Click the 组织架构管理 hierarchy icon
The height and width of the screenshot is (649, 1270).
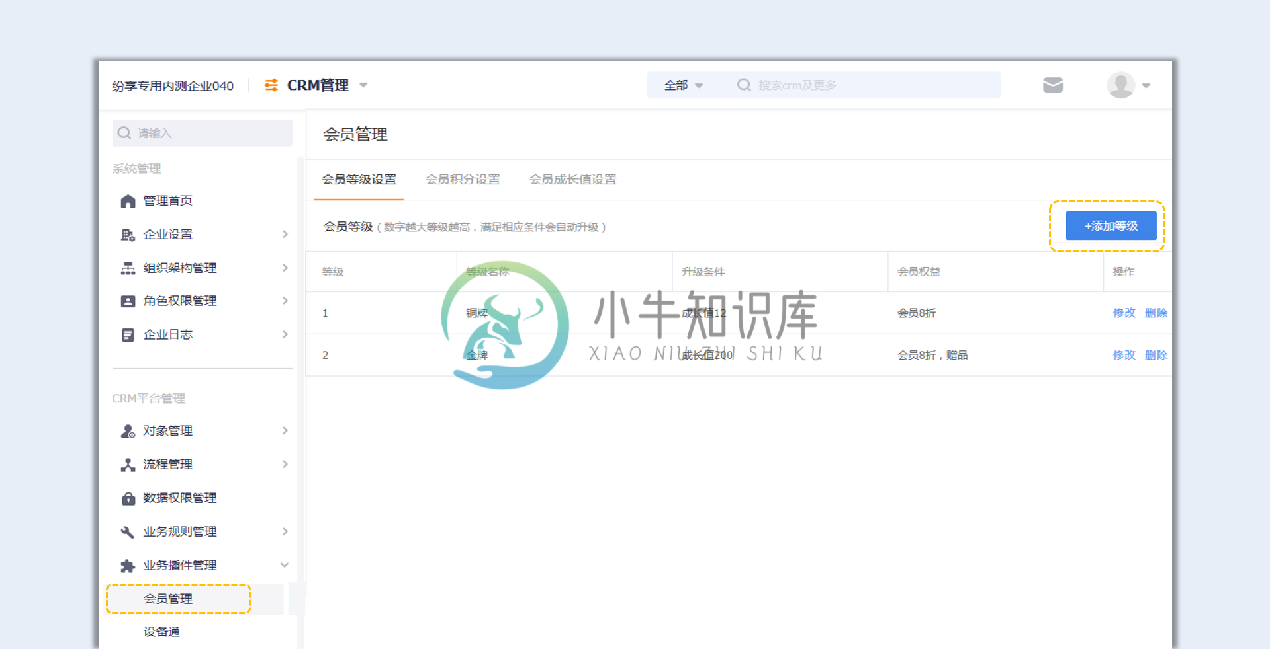[128, 268]
